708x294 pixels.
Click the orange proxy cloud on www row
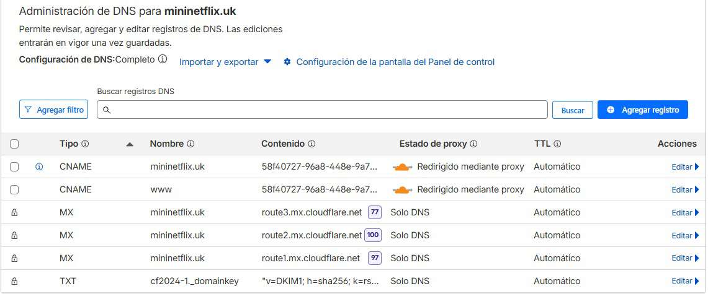403,189
